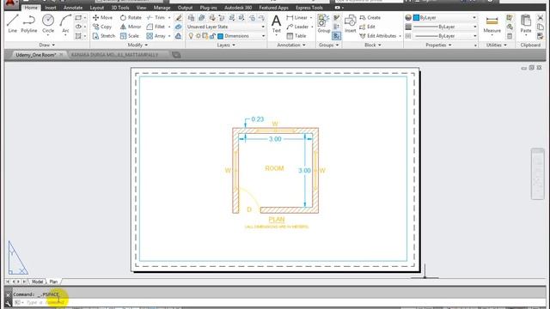Toggle layer lock padlock icon
Screen dimensions: 550x309
point(212,36)
